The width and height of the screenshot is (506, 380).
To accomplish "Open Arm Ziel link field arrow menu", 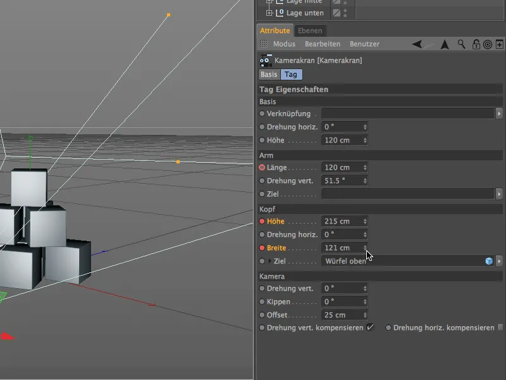I will click(x=499, y=194).
